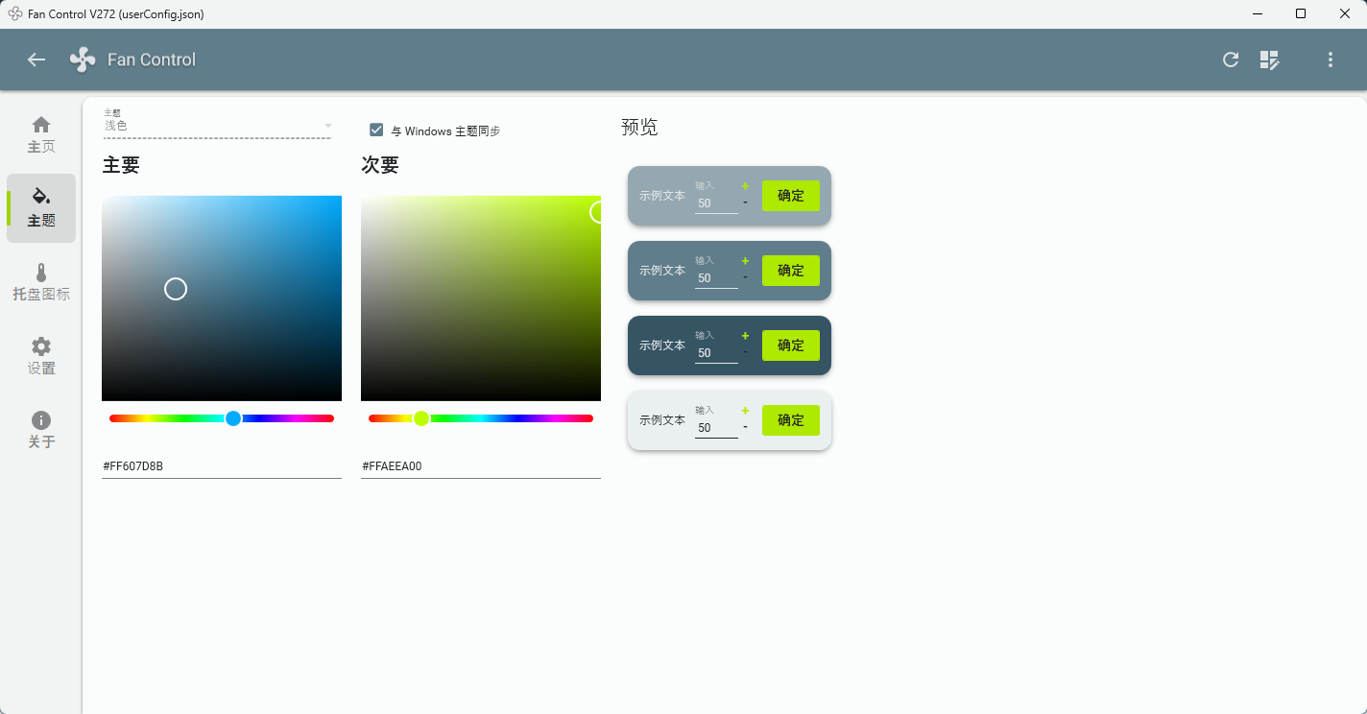Select the 主题 theme sidebar item
The image size is (1367, 714).
click(41, 208)
